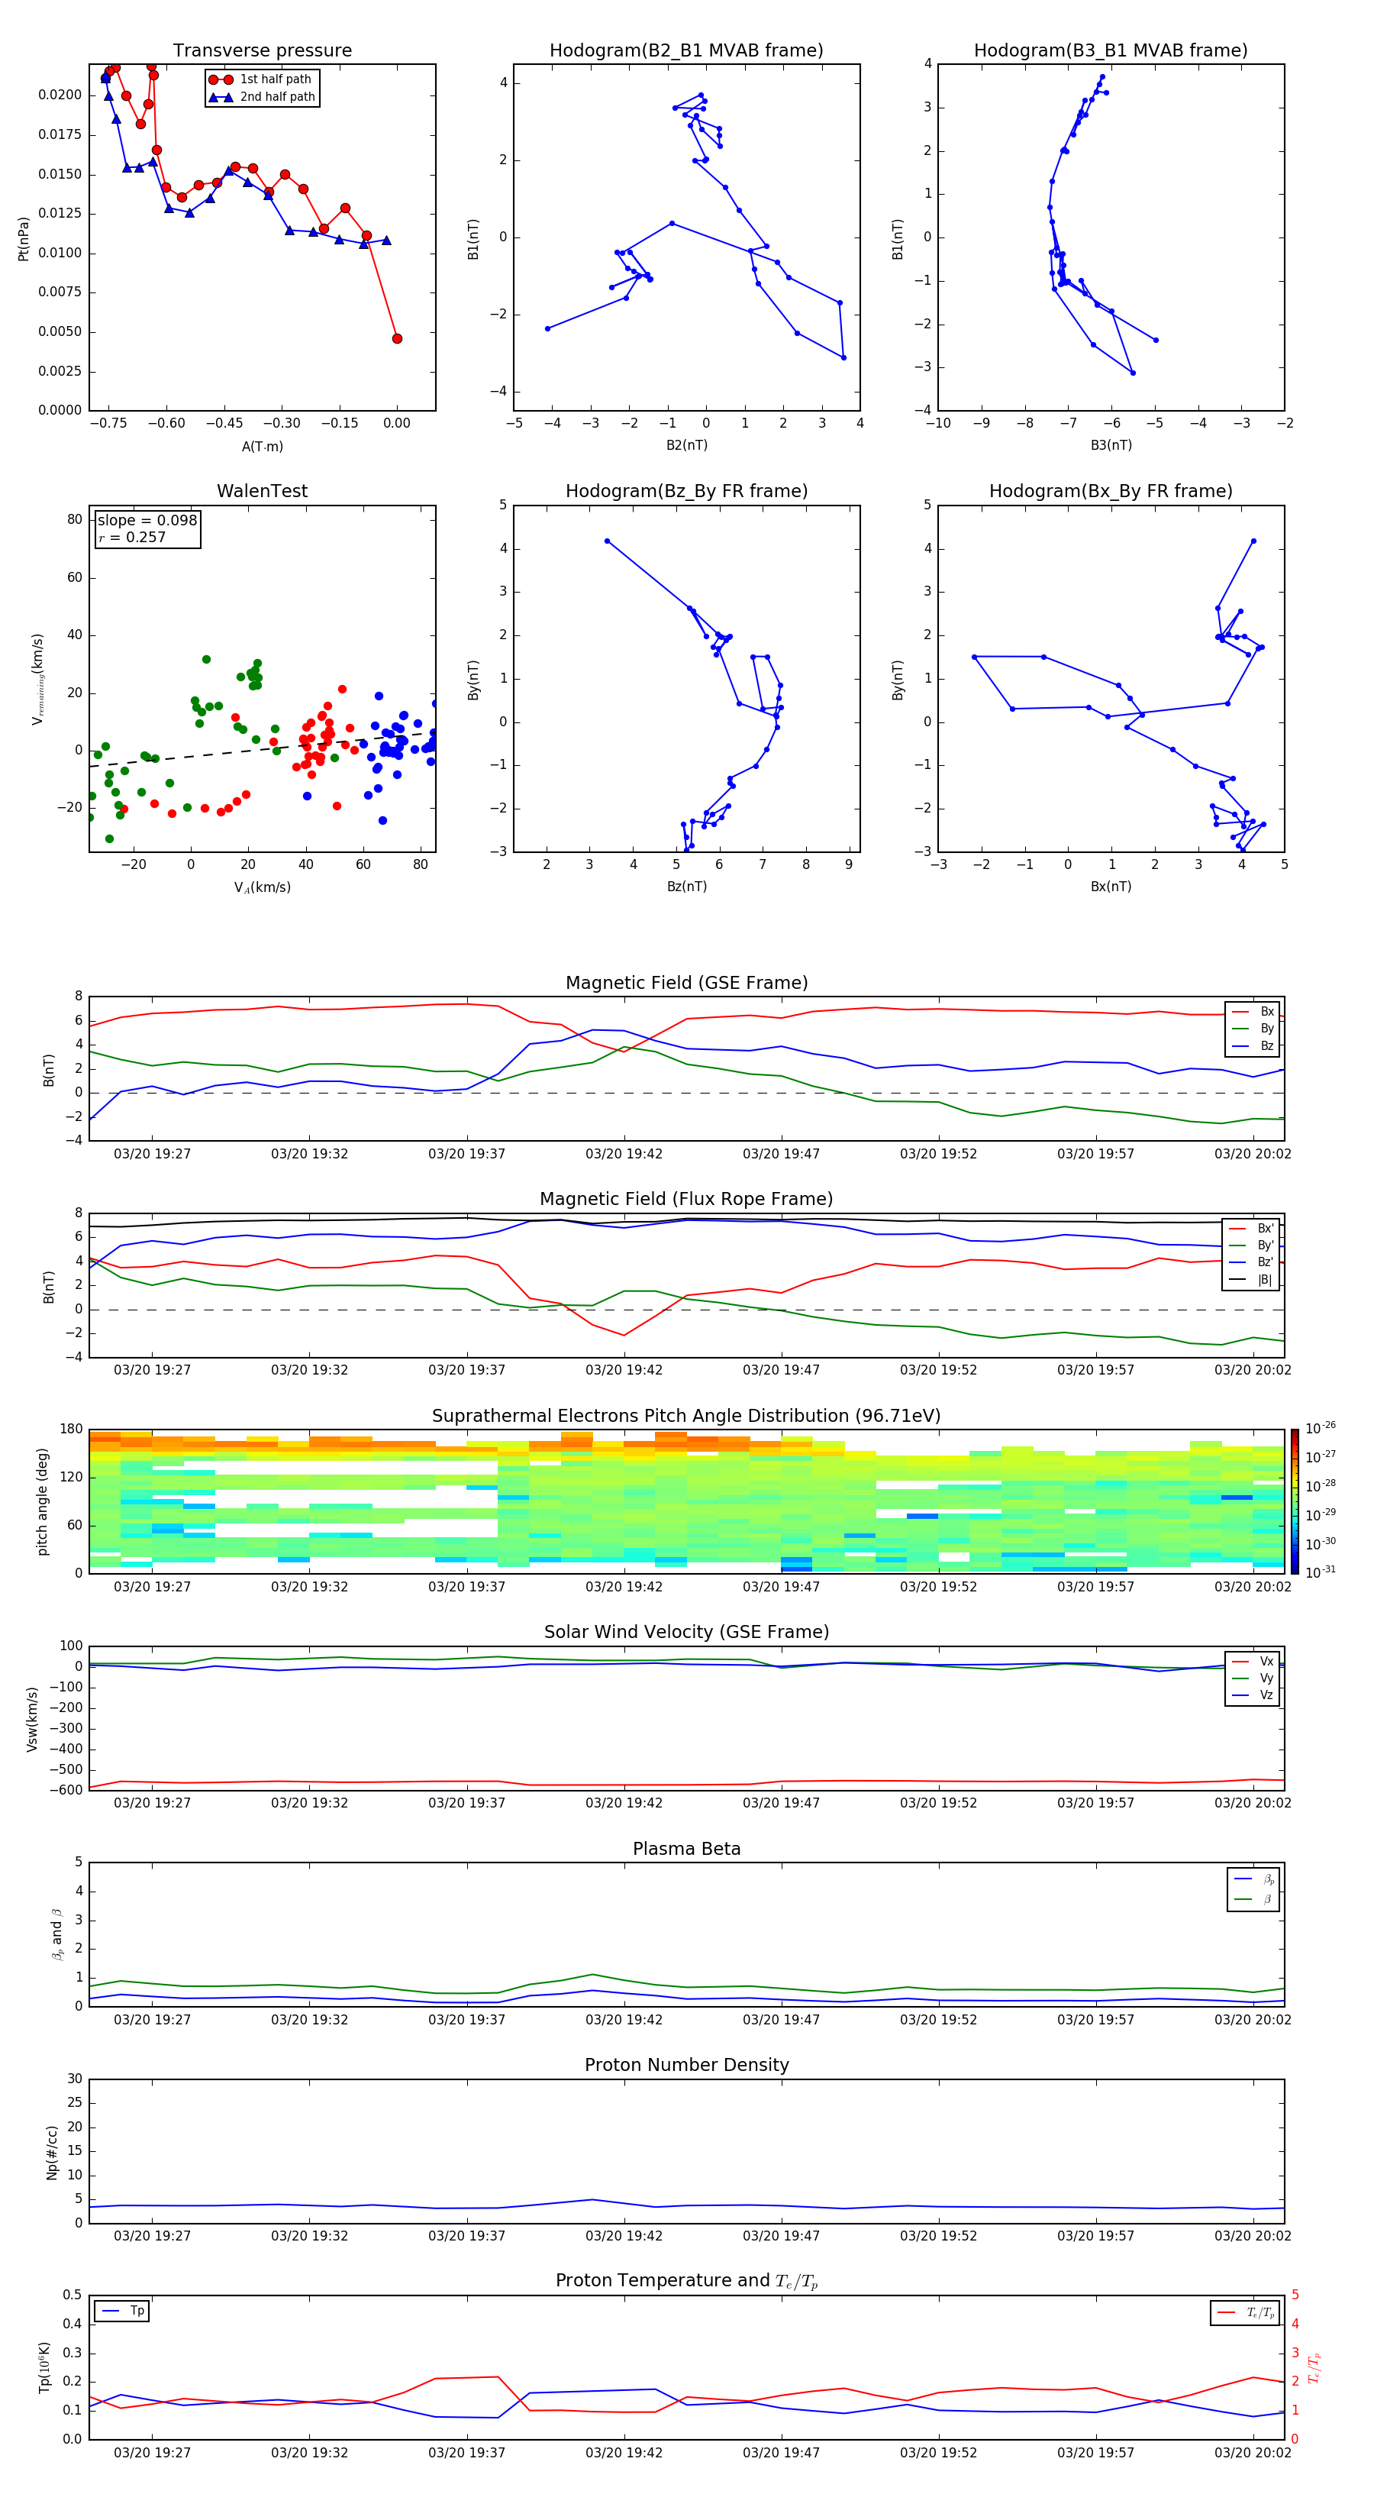The image size is (1374, 2520).
Task: Click the Te/Tp legend entry
Action: pyautogui.click(x=1246, y=2312)
